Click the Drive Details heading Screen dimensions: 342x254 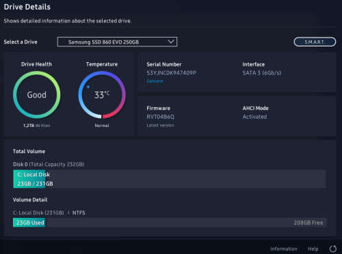[27, 7]
